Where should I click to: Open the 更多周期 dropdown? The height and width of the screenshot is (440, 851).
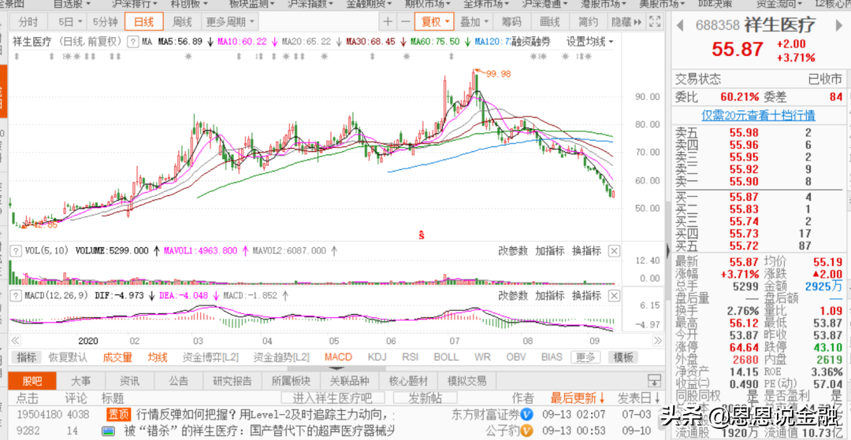tap(229, 22)
